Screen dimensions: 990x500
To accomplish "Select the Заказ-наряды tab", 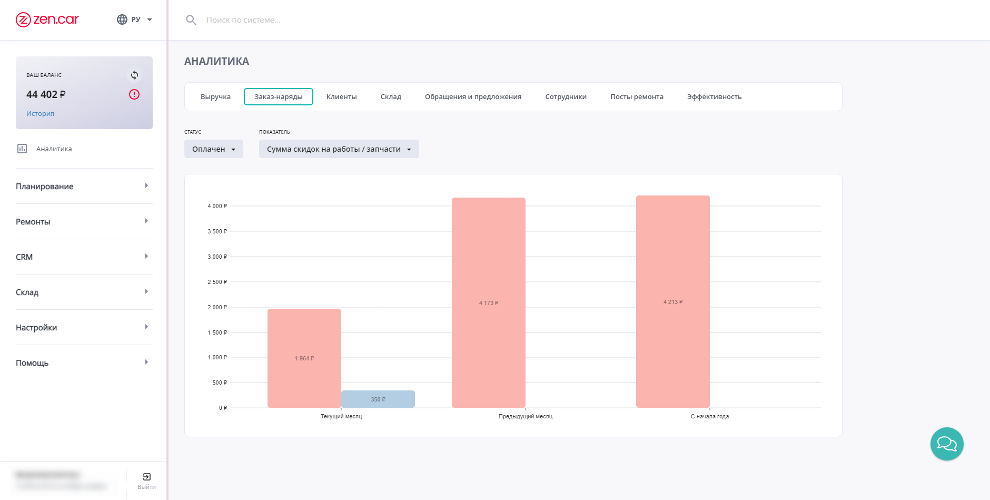I will pos(279,96).
